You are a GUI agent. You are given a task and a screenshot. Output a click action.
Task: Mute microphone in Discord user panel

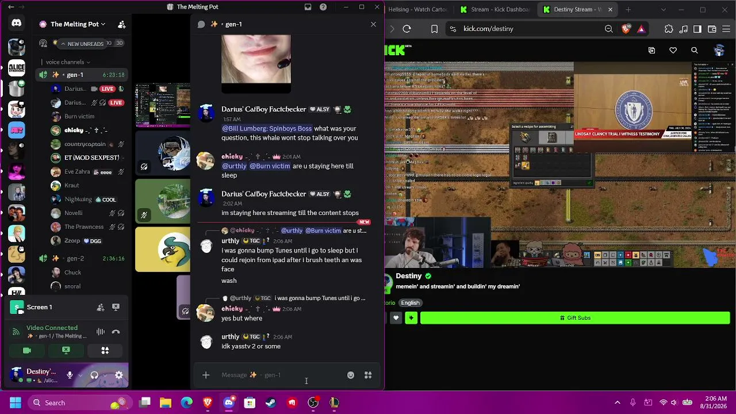click(70, 375)
